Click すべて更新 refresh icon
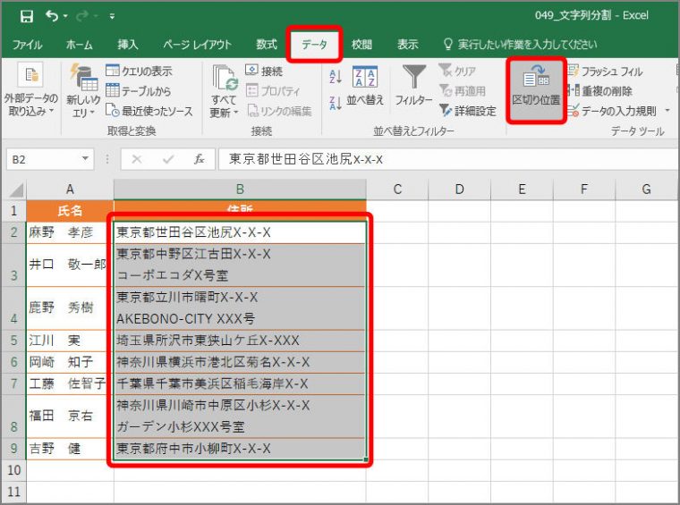 [225, 79]
